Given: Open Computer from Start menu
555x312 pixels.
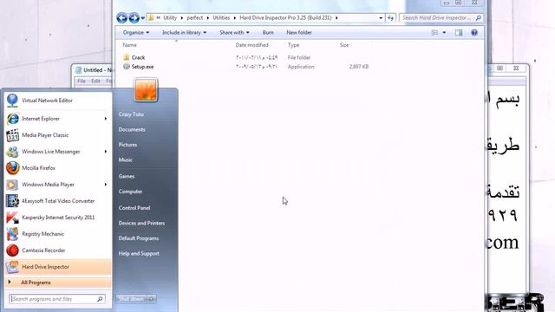Looking at the screenshot, I should (x=130, y=192).
